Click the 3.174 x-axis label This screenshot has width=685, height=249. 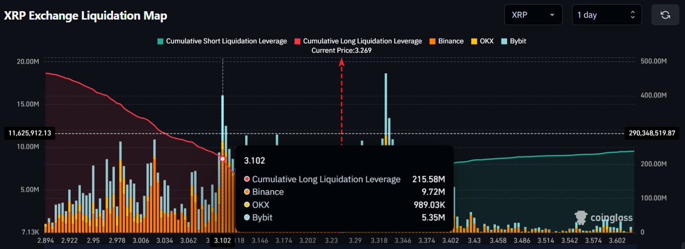pyautogui.click(x=283, y=241)
